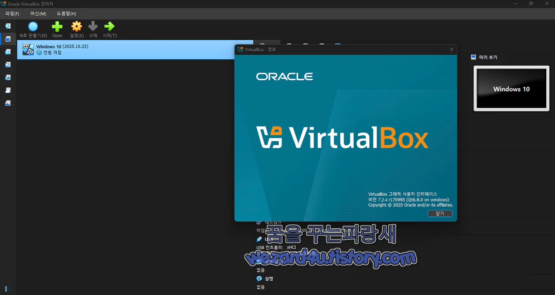Select the Machines sidebar icon
This screenshot has height=295, width=555.
(8, 39)
